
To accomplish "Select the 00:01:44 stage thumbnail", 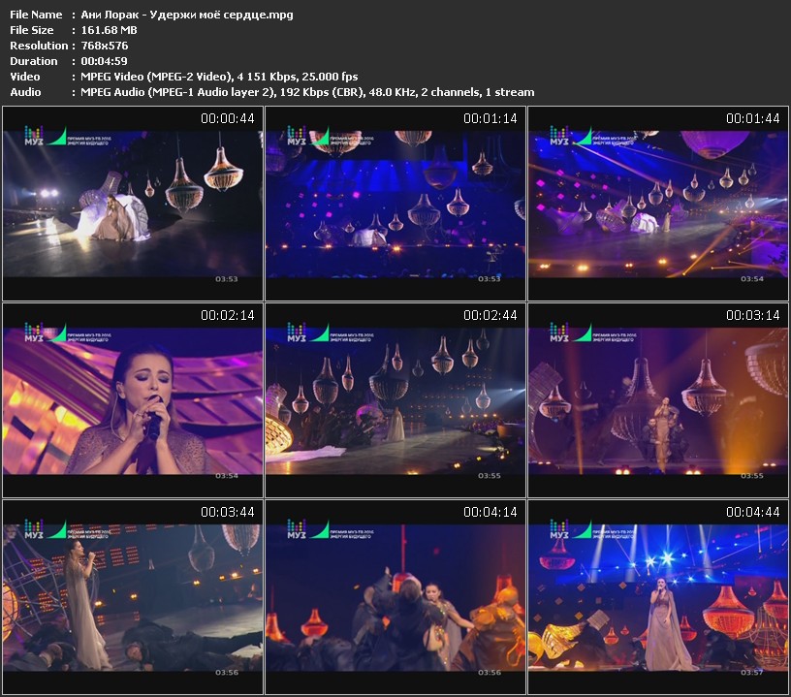I will (658, 204).
